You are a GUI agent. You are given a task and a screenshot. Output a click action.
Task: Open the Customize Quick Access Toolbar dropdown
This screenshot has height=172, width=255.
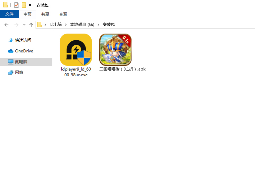click(30, 5)
